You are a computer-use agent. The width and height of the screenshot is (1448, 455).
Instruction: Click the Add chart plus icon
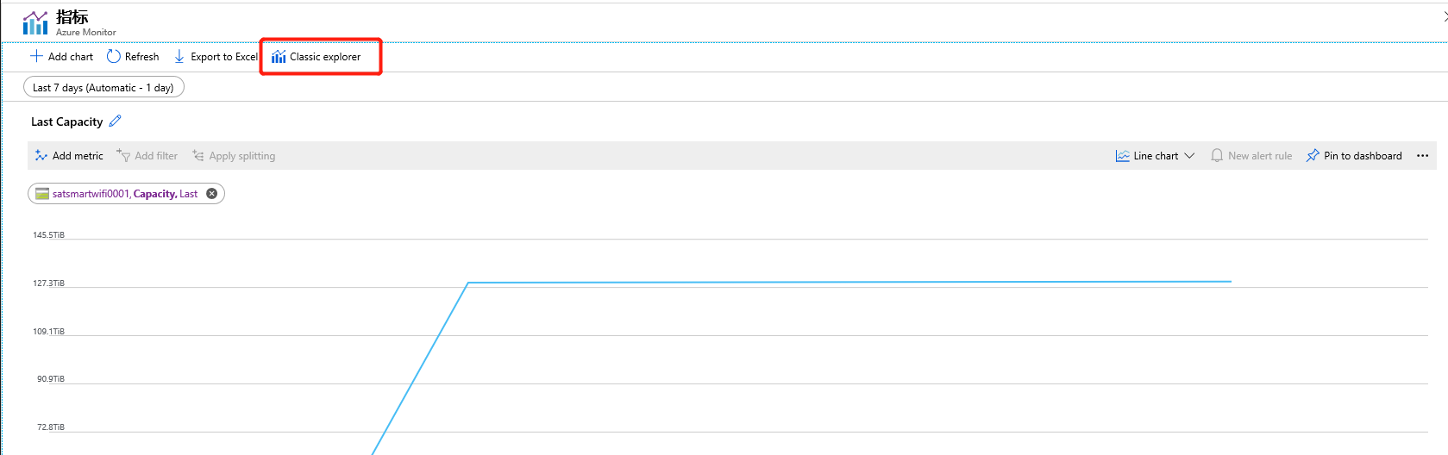coord(36,57)
